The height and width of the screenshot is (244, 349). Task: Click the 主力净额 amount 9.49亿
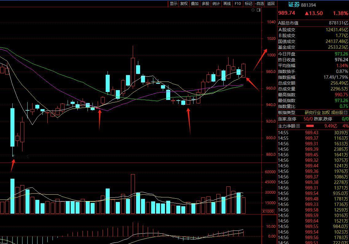pos(331,126)
